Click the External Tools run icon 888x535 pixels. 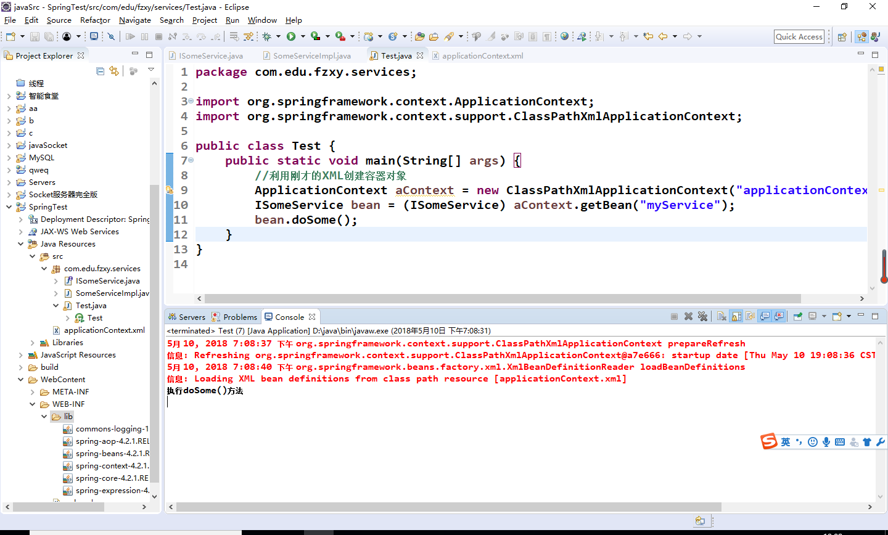(340, 36)
